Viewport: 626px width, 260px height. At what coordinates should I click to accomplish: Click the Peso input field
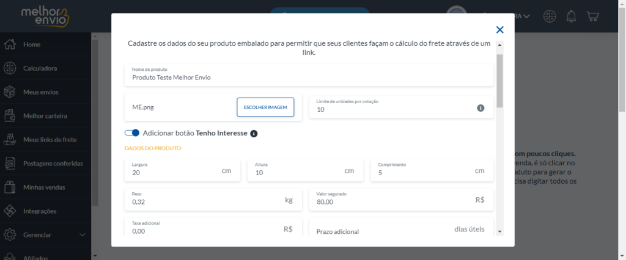213,200
